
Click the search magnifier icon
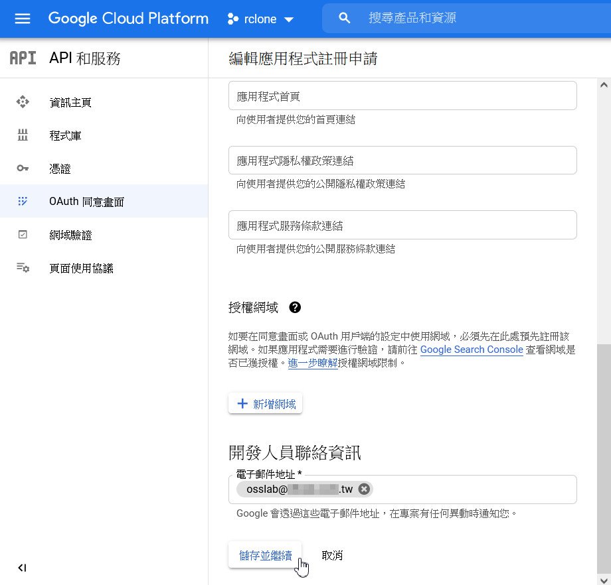point(344,19)
